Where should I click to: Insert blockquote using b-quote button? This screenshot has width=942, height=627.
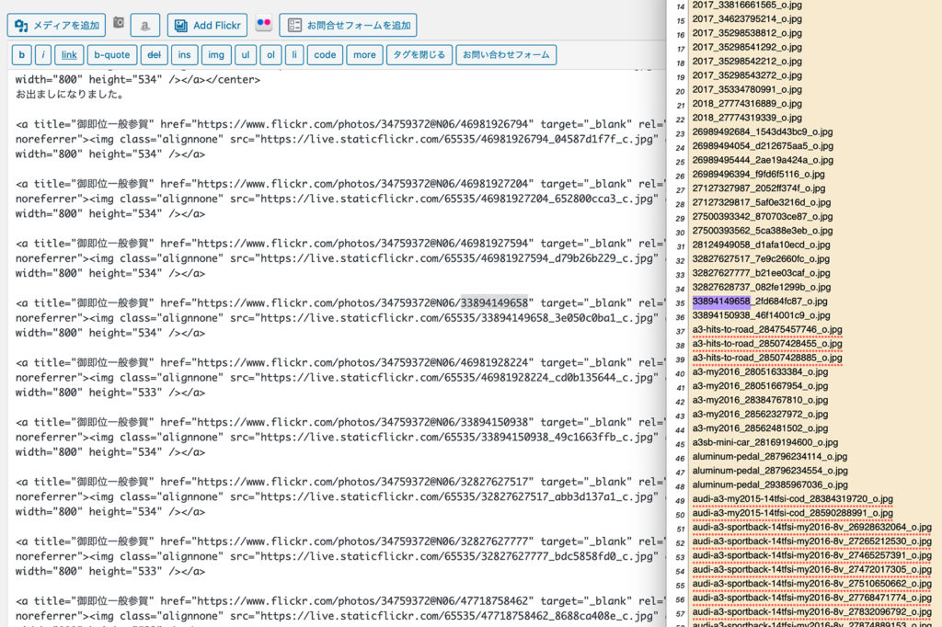[x=112, y=55]
